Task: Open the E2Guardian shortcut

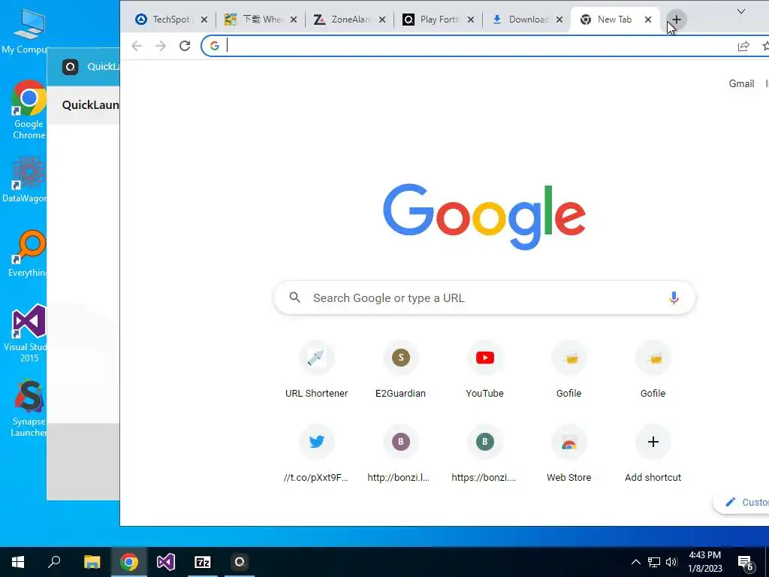Action: point(401,370)
